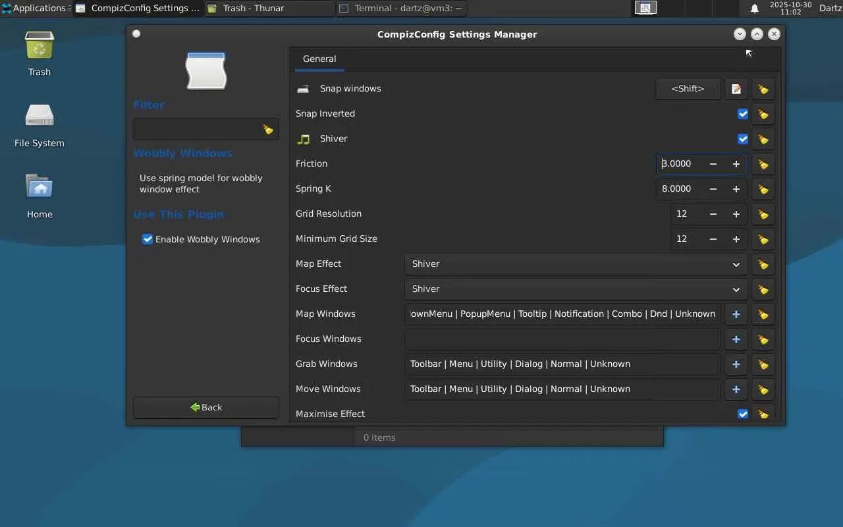Decrease Minimum Grid Size with minus button
This screenshot has width=843, height=527.
(713, 239)
